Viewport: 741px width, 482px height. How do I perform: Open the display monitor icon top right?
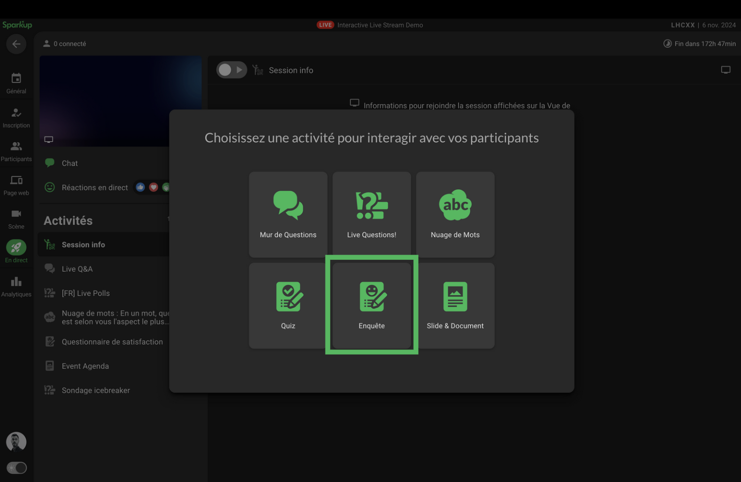click(725, 70)
